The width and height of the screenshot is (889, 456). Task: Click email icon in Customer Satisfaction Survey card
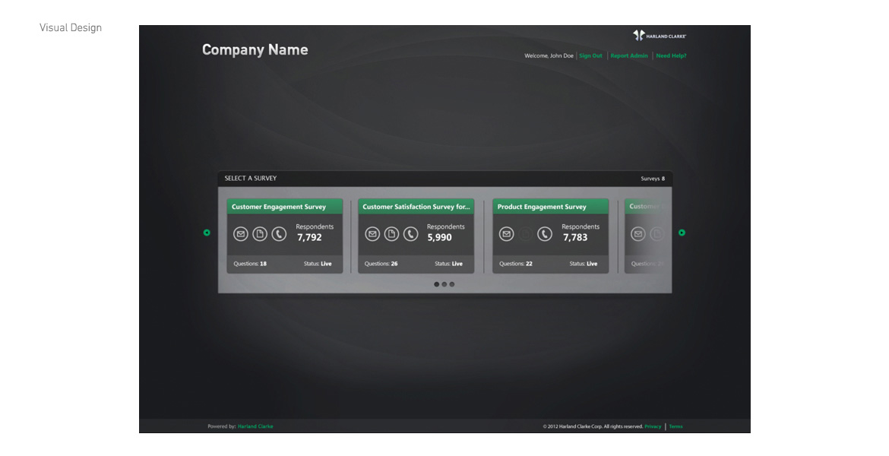[x=372, y=234]
